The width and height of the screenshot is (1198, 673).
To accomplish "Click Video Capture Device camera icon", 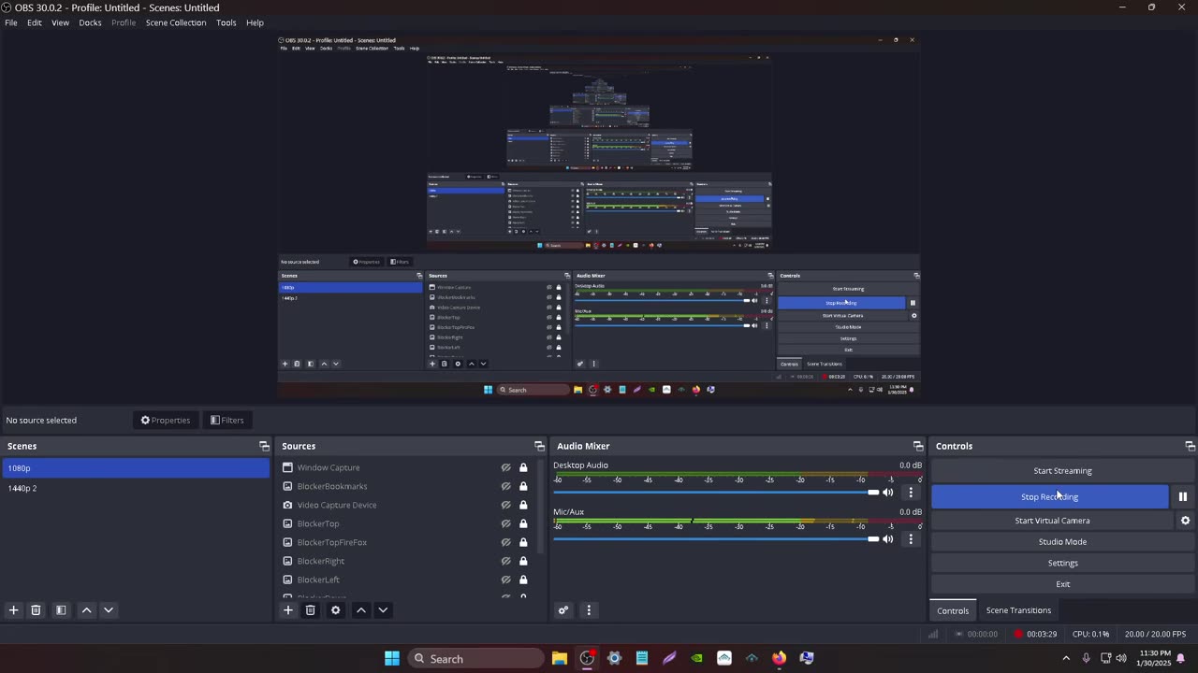I will pyautogui.click(x=287, y=505).
